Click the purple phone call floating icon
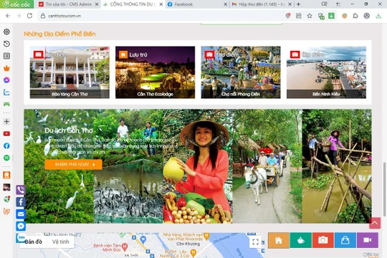The image size is (387, 258). 21,190
